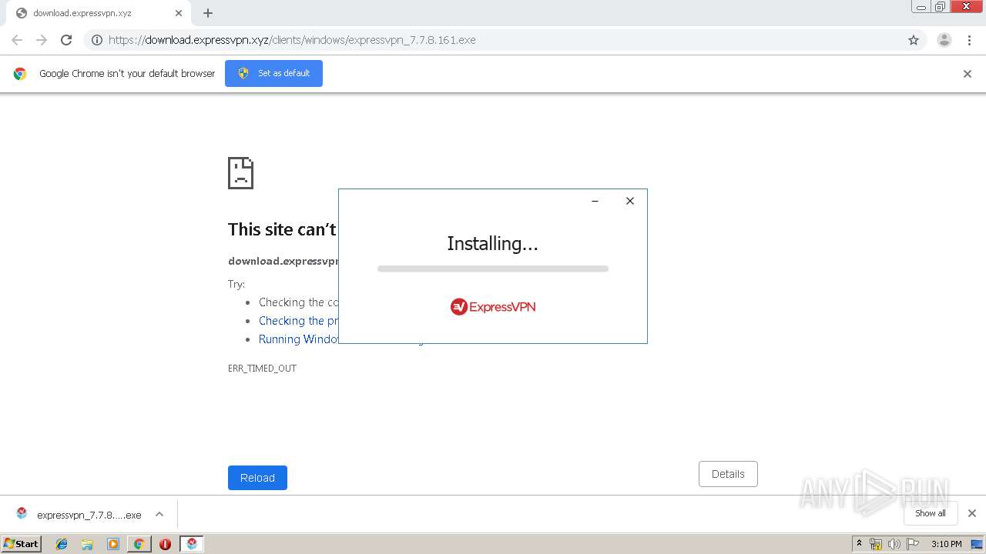Open network status tray icon

coord(876,544)
